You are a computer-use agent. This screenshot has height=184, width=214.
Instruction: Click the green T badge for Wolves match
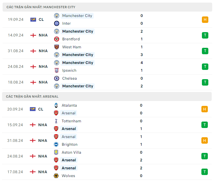click(x=204, y=172)
